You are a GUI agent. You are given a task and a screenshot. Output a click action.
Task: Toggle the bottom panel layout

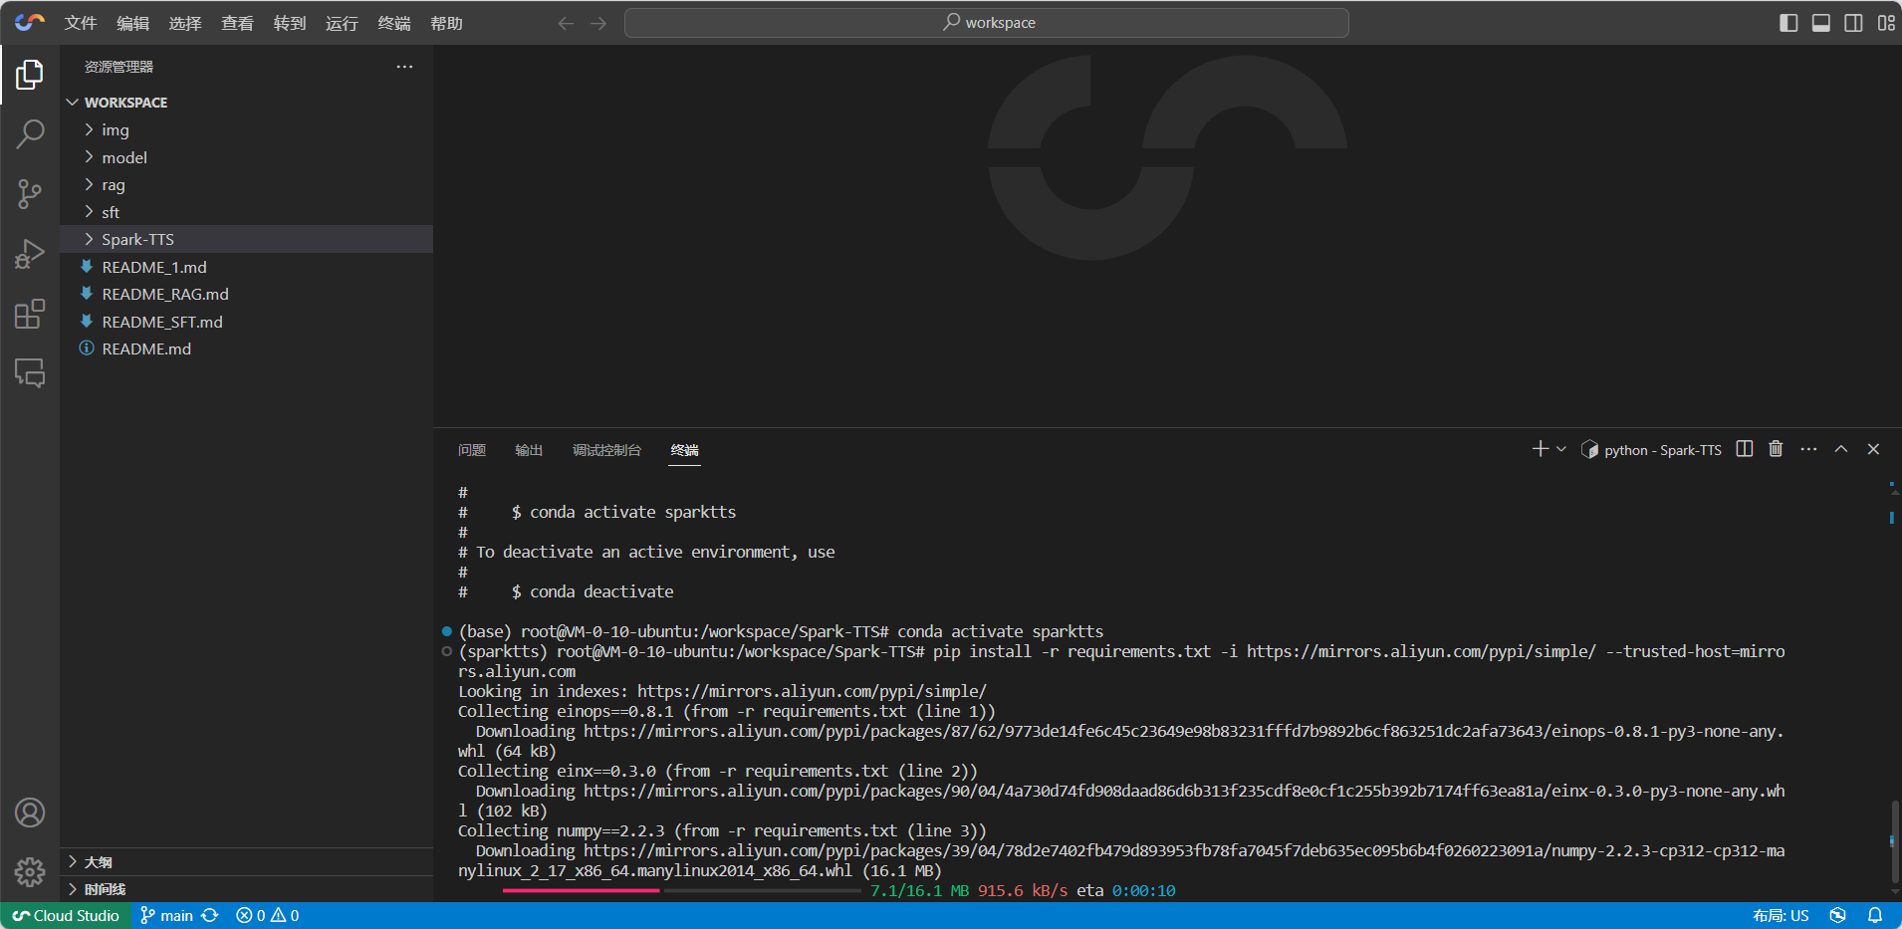tap(1821, 23)
